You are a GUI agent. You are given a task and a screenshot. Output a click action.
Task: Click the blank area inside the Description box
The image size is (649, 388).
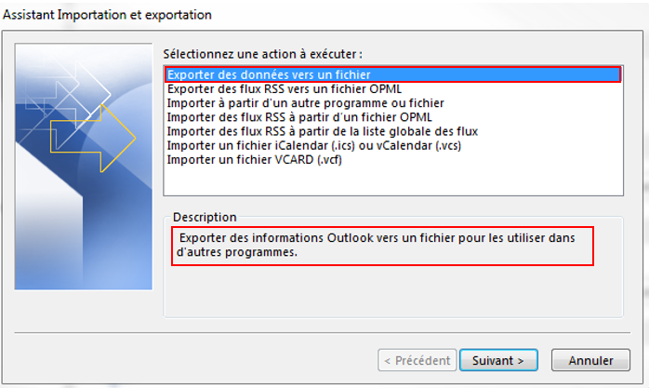point(393,291)
